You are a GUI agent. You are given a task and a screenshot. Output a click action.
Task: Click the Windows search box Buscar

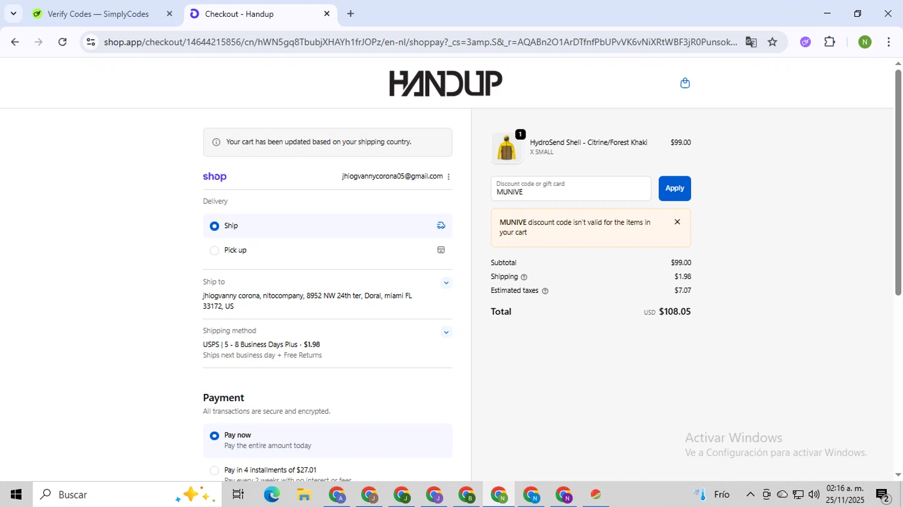click(x=127, y=494)
